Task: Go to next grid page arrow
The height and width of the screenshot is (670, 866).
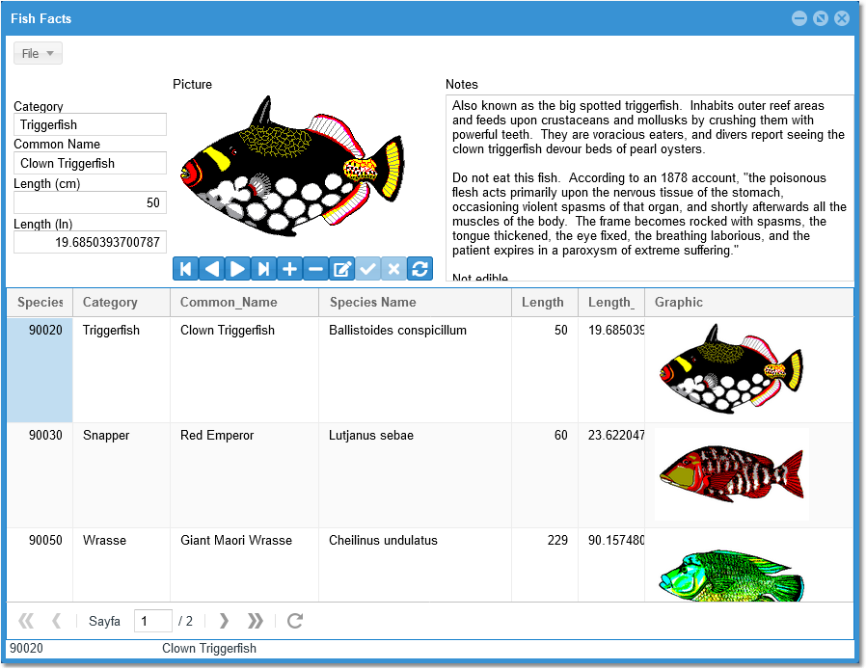Action: (224, 621)
